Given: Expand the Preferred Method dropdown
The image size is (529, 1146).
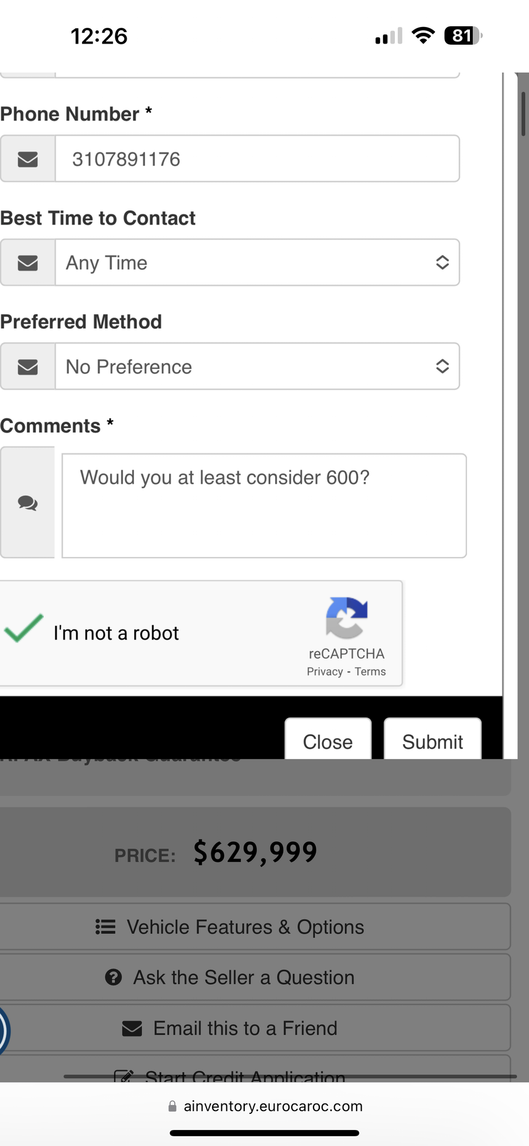Looking at the screenshot, I should coord(257,367).
